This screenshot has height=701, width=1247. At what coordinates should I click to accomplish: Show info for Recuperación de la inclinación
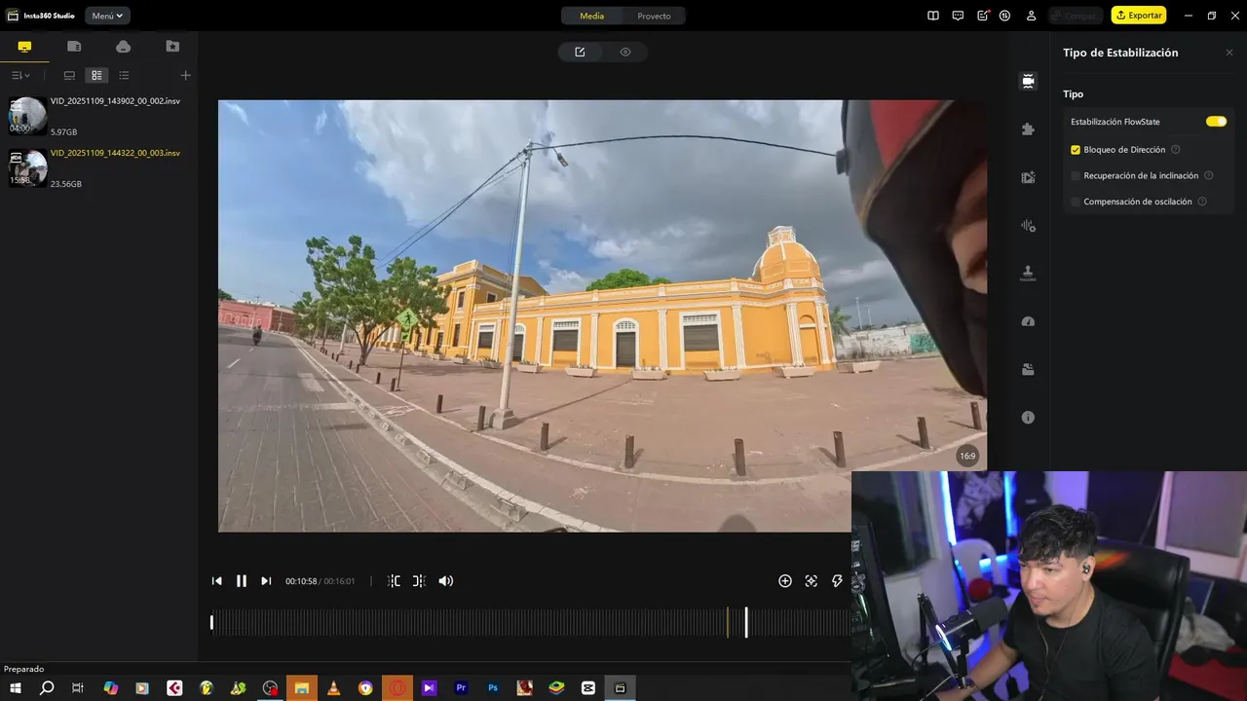point(1209,176)
